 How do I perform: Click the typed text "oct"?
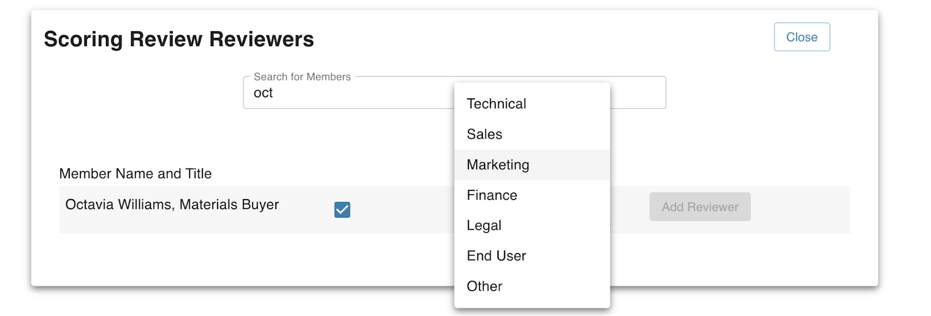pyautogui.click(x=263, y=93)
